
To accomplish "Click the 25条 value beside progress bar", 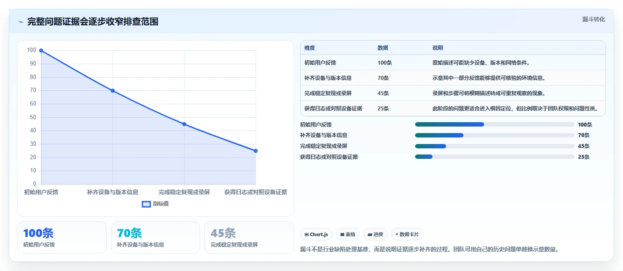I will [584, 157].
